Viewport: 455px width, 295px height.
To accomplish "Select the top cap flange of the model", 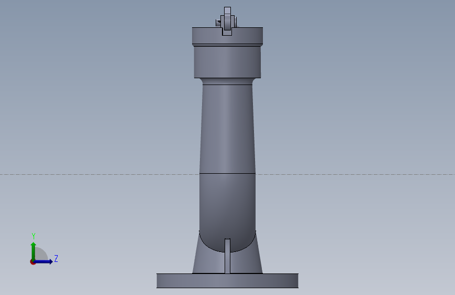I will tap(227, 36).
